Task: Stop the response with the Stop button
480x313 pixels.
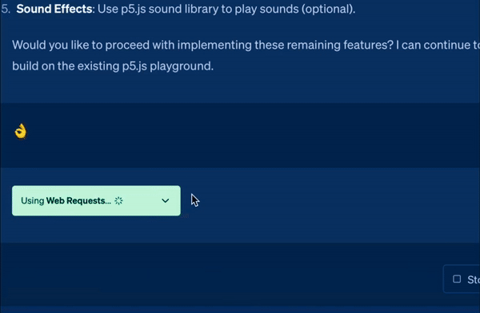Action: [462, 279]
